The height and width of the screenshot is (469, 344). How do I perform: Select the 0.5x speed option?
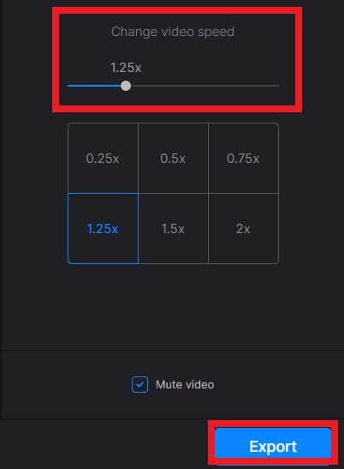[x=173, y=158]
